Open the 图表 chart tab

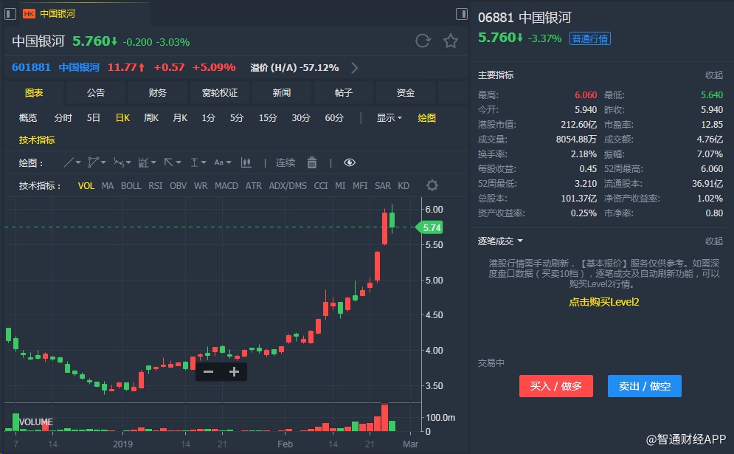point(34,93)
